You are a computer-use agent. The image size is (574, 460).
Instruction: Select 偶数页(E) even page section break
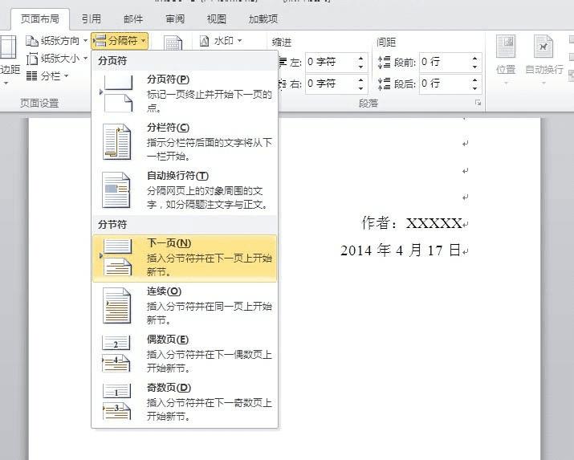(x=185, y=354)
